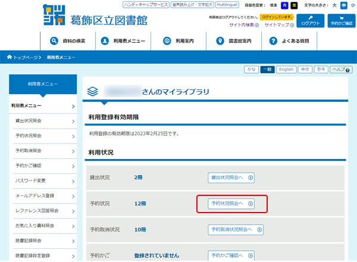This screenshot has width=357, height=262.
Task: Open 資料の検索 in the main navigation
Action: pos(68,40)
